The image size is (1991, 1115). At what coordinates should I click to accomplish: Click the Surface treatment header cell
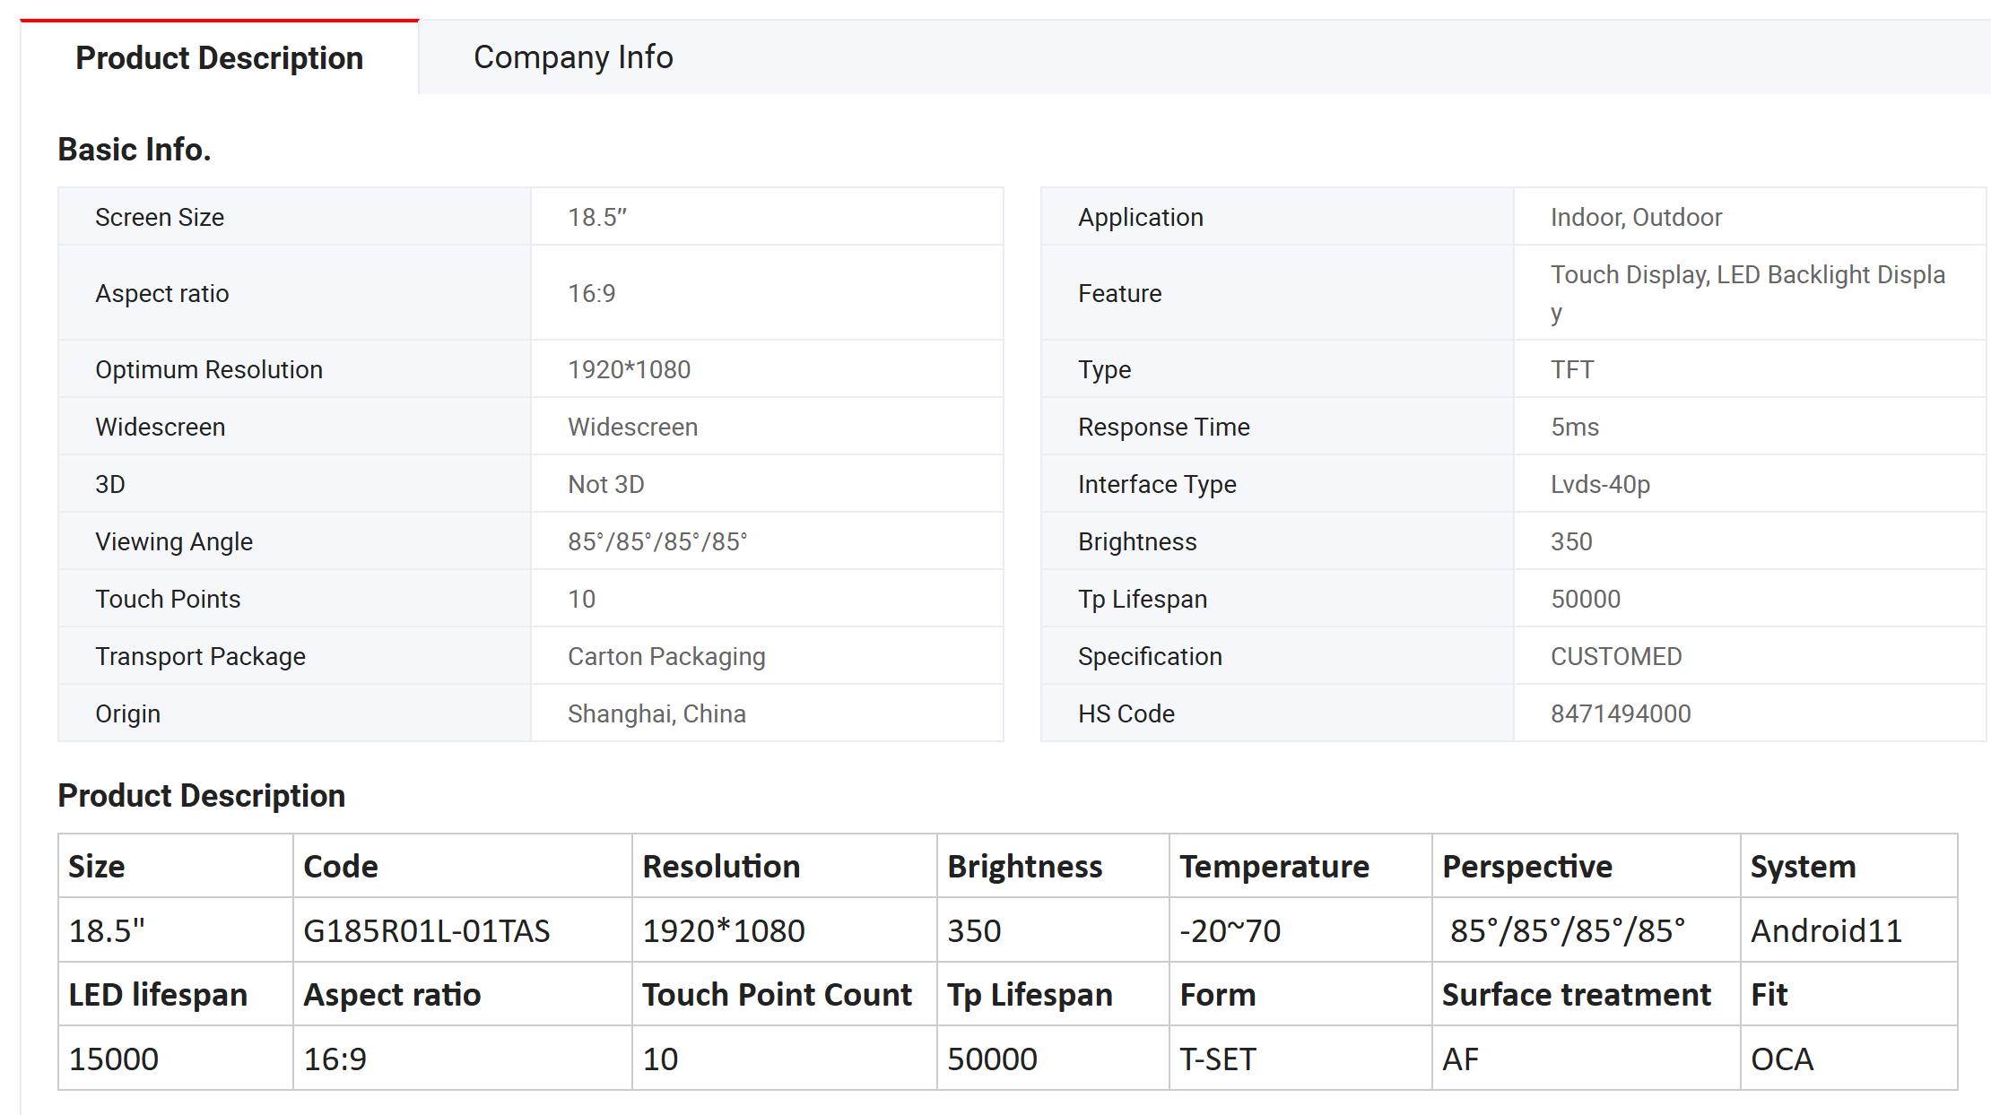point(1576,994)
